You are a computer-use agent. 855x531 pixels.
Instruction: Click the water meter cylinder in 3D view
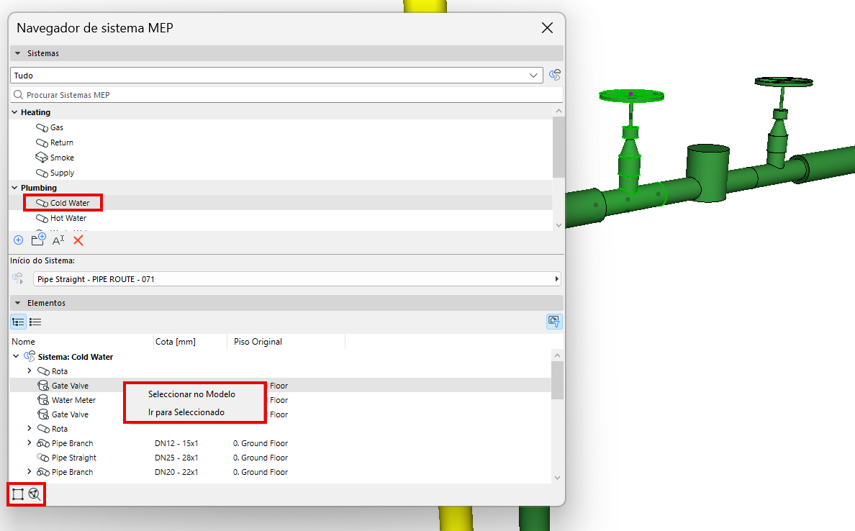pyautogui.click(x=707, y=172)
